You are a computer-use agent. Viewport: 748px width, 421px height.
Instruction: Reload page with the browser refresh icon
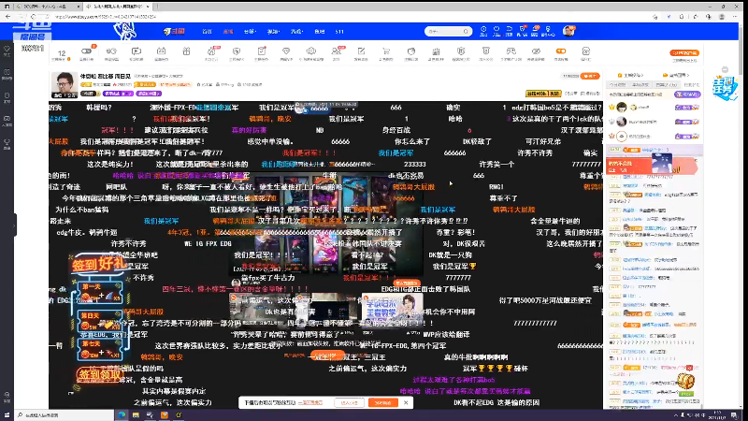[33, 17]
